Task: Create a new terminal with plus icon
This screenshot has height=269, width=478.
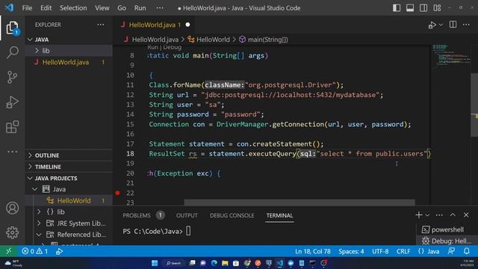Action: pyautogui.click(x=418, y=215)
